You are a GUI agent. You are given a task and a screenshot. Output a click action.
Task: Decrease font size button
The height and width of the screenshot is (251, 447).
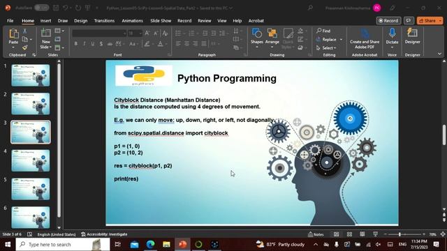click(x=156, y=33)
